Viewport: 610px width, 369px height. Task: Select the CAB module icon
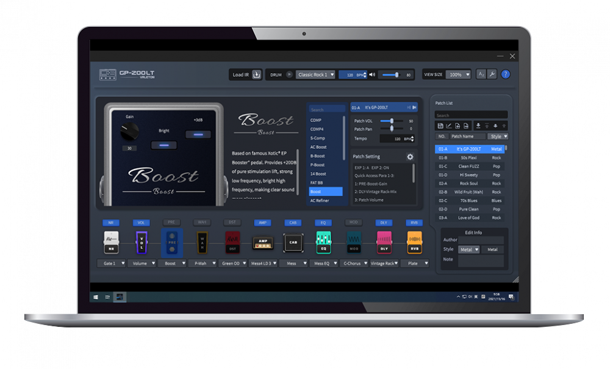tap(293, 243)
